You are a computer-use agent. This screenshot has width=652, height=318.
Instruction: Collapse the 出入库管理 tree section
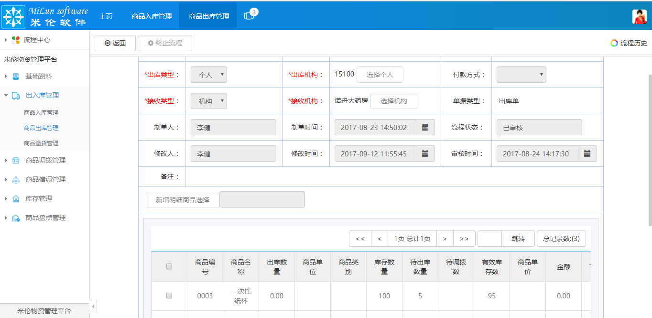(7, 95)
